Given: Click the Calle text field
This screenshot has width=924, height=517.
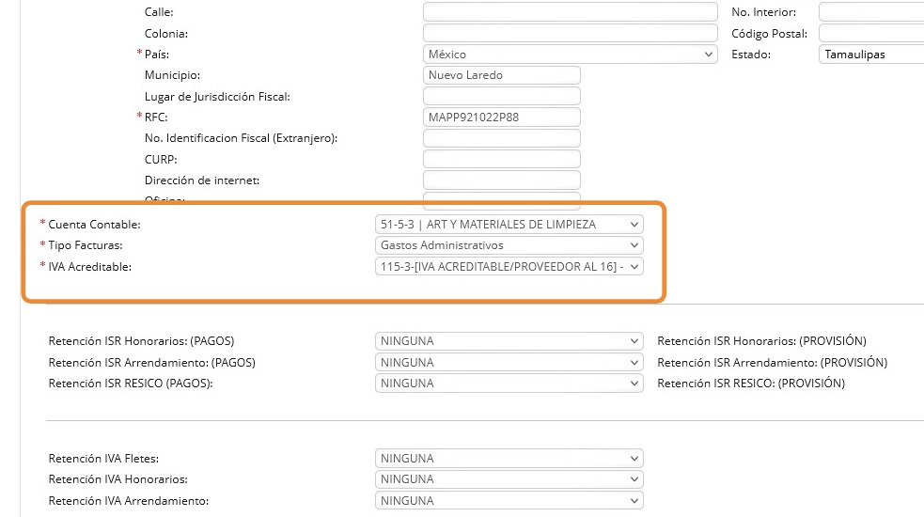Looking at the screenshot, I should [571, 12].
